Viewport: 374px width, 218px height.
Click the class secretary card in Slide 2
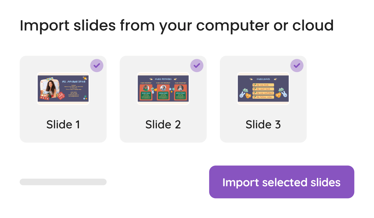(x=180, y=92)
